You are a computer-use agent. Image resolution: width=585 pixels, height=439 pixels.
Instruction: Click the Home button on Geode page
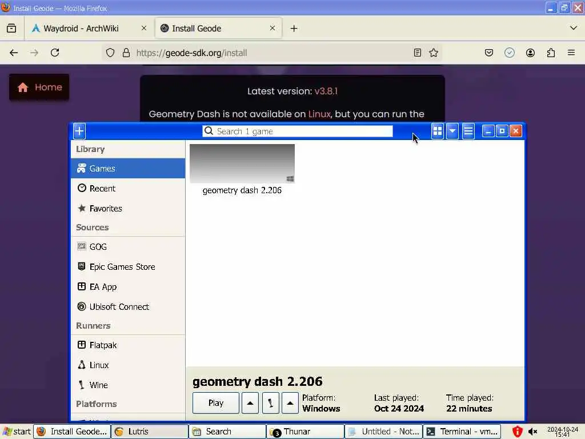tap(39, 87)
